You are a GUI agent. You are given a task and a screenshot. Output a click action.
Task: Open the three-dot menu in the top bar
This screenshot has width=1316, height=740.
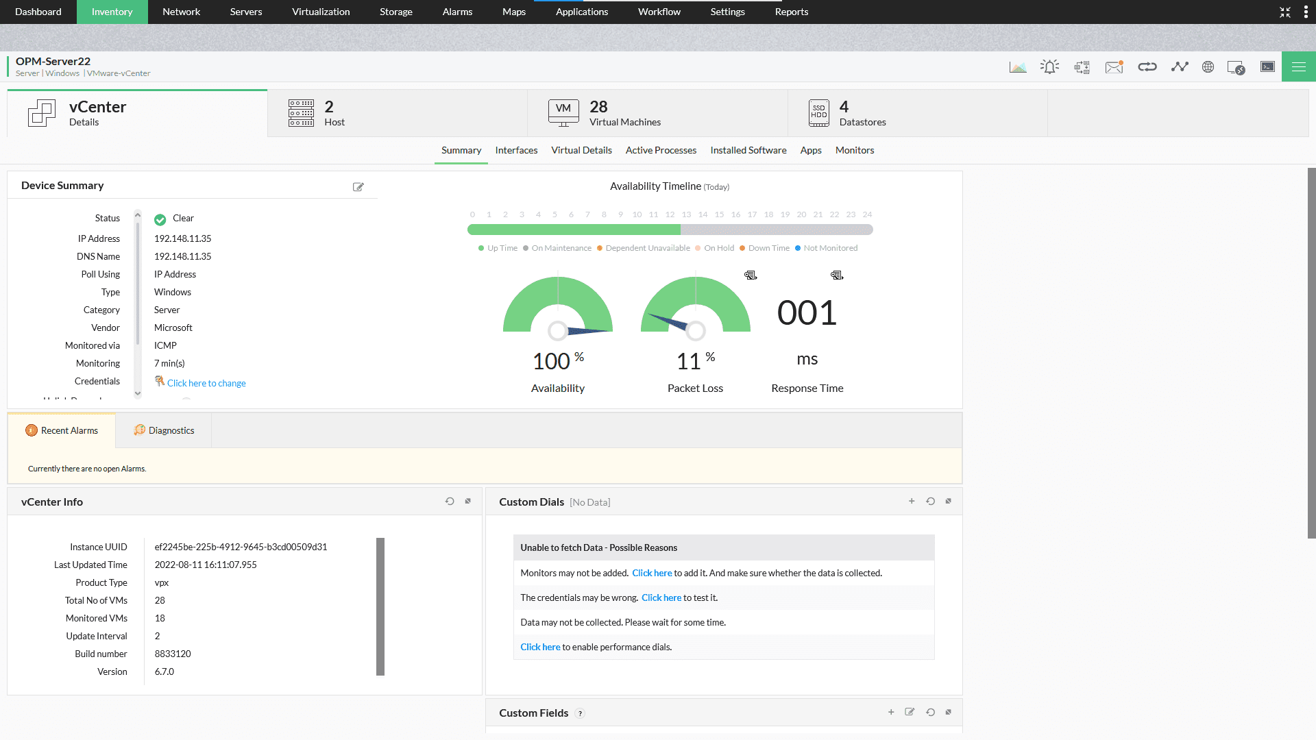(x=1306, y=12)
